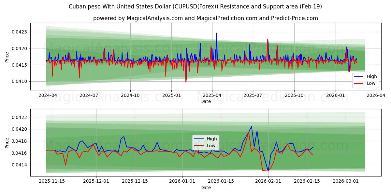The width and height of the screenshot is (391, 195).
Task: Select the High legend entry in bottom chart
Action: coord(211,139)
